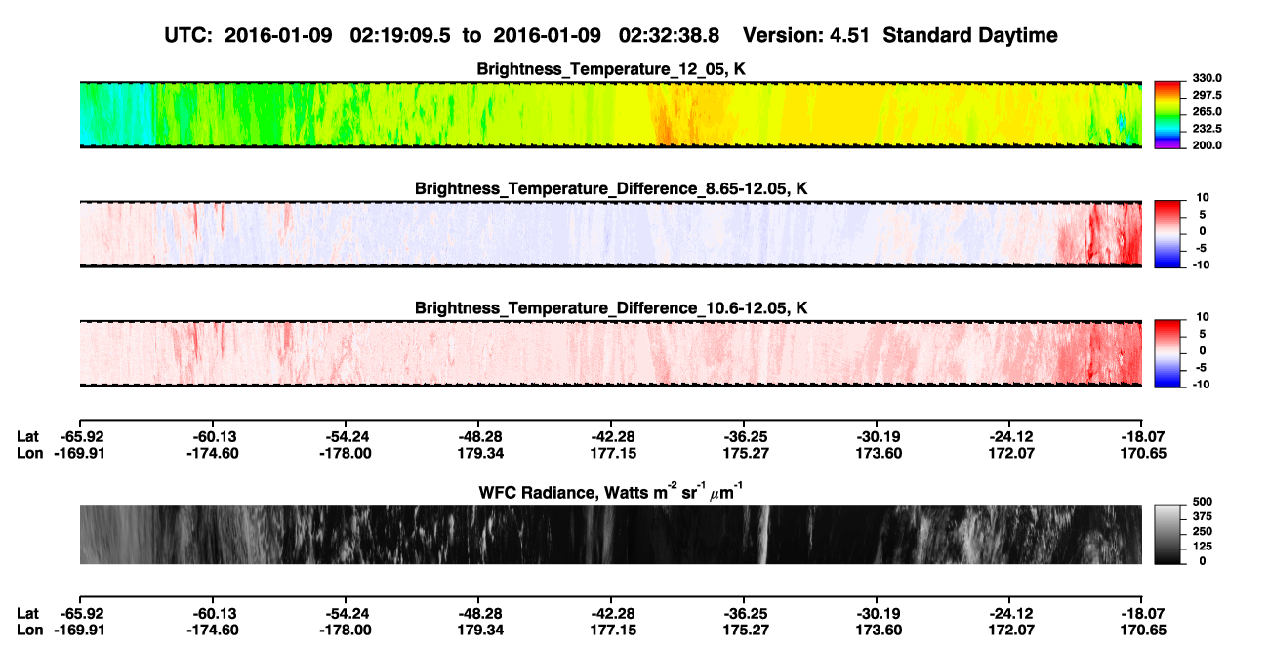Click longitude 177.15 on the lower axis
Screen dimensions: 1269x651
(611, 631)
